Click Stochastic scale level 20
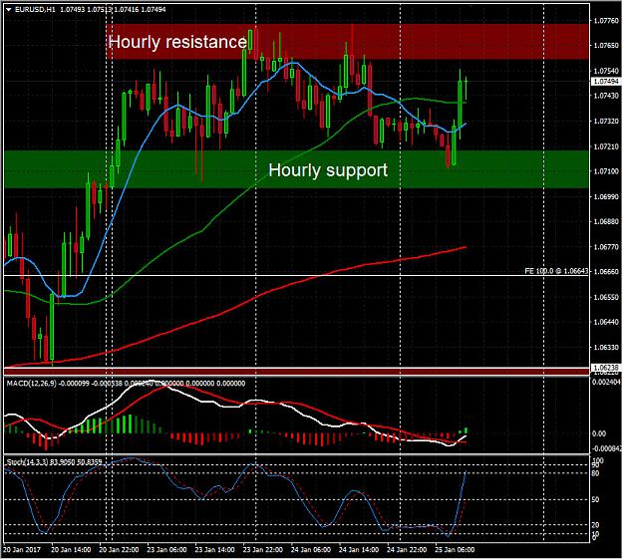623x559 pixels. pos(595,525)
